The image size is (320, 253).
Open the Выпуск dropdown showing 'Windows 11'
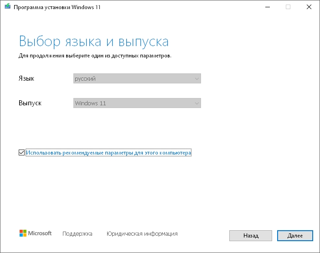[132, 103]
